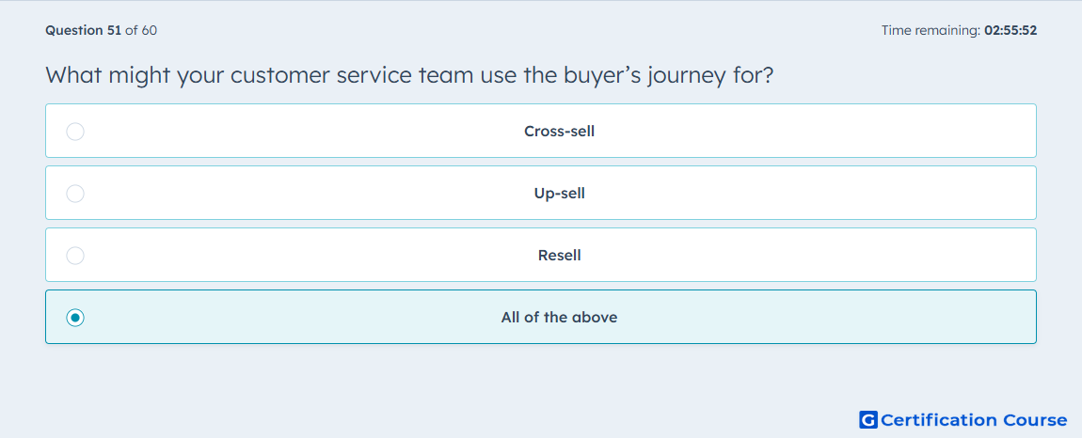
Task: Click the "Up-sell" answer label text
Action: 559,194
